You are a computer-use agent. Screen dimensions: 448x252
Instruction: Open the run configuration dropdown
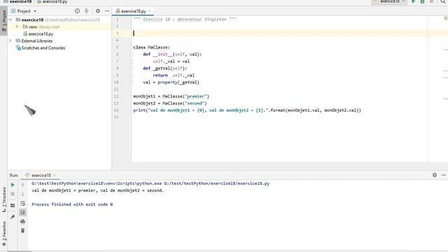click(389, 1)
